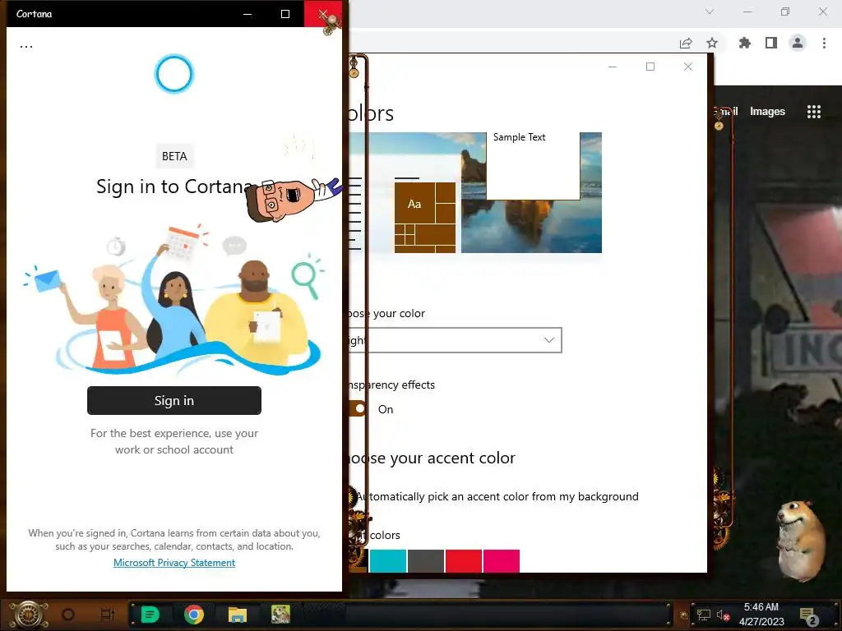Screen dimensions: 842x631
Task: Click the Cortana blue circle logo
Action: click(174, 73)
